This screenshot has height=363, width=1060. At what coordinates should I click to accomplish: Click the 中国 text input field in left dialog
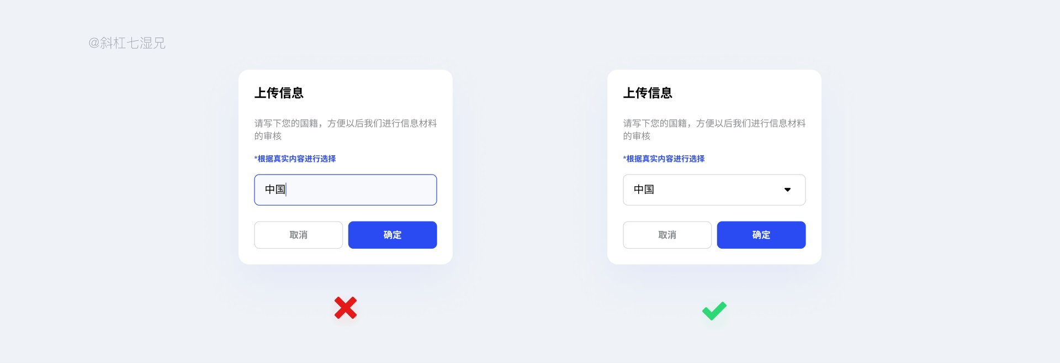[346, 190]
